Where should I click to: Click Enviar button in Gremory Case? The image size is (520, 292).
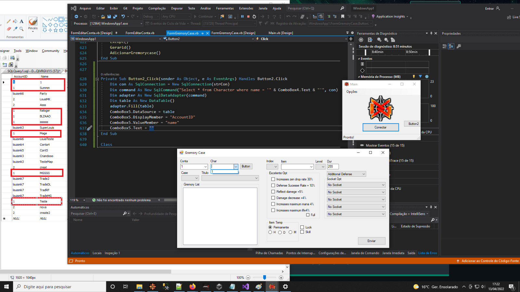pyautogui.click(x=371, y=241)
